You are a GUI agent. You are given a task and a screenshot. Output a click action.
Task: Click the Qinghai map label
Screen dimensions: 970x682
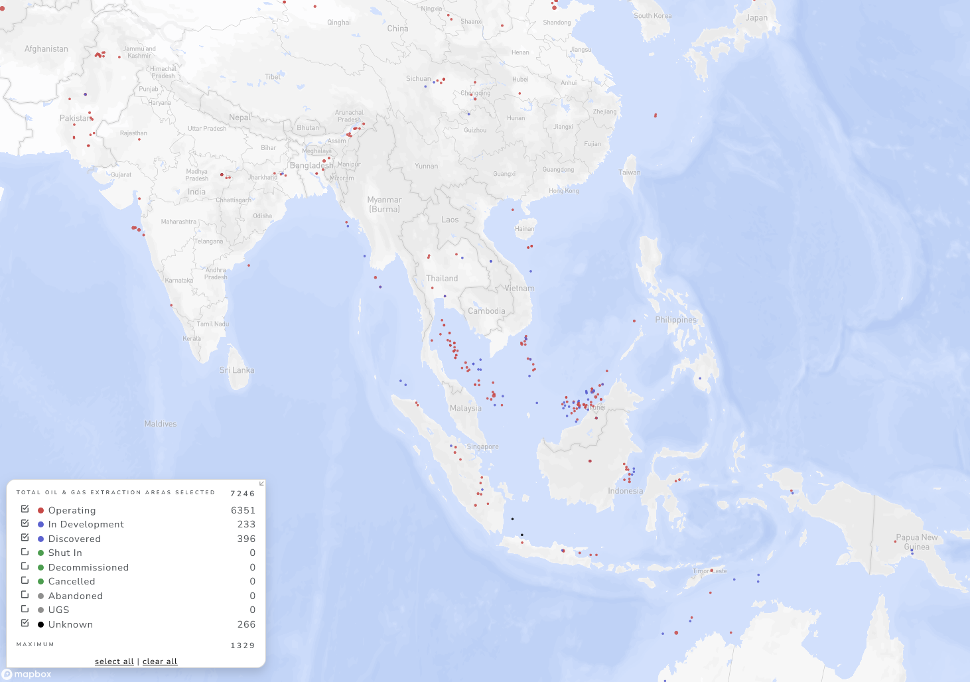click(x=339, y=23)
